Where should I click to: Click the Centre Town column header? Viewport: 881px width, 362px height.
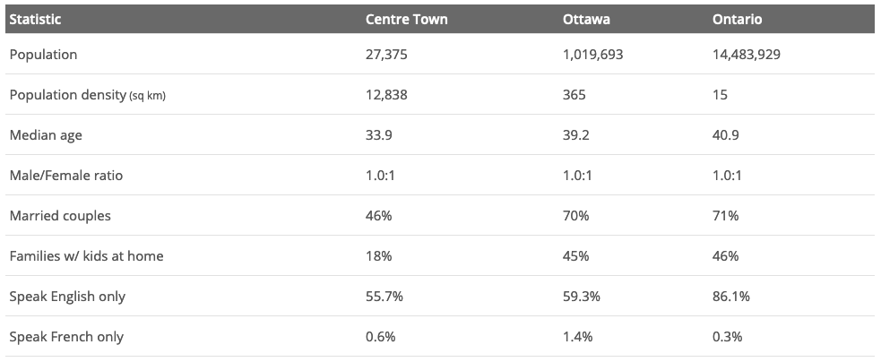tap(406, 19)
